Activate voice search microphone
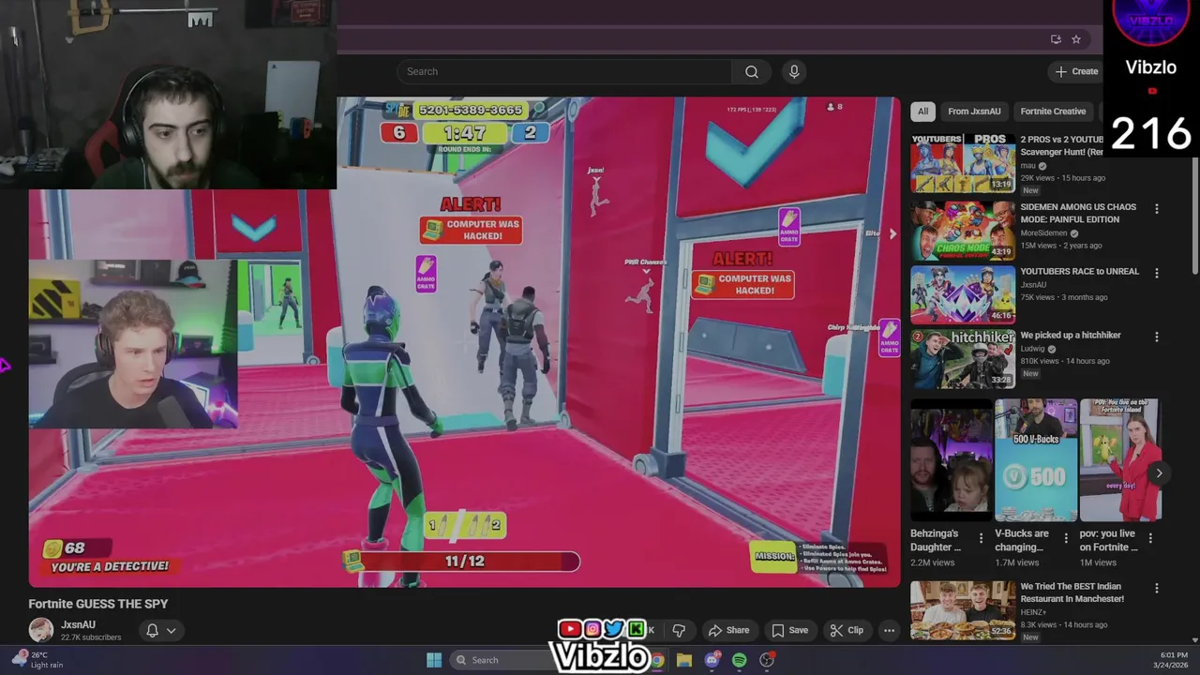 click(x=794, y=71)
